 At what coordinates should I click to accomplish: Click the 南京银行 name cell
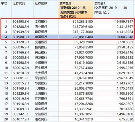(41, 109)
